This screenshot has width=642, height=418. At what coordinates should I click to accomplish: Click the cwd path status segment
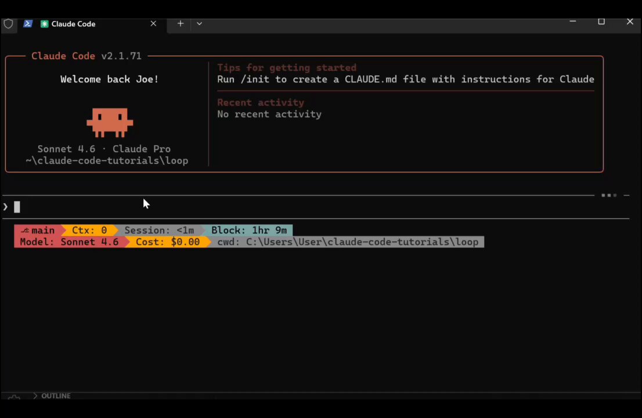348,242
